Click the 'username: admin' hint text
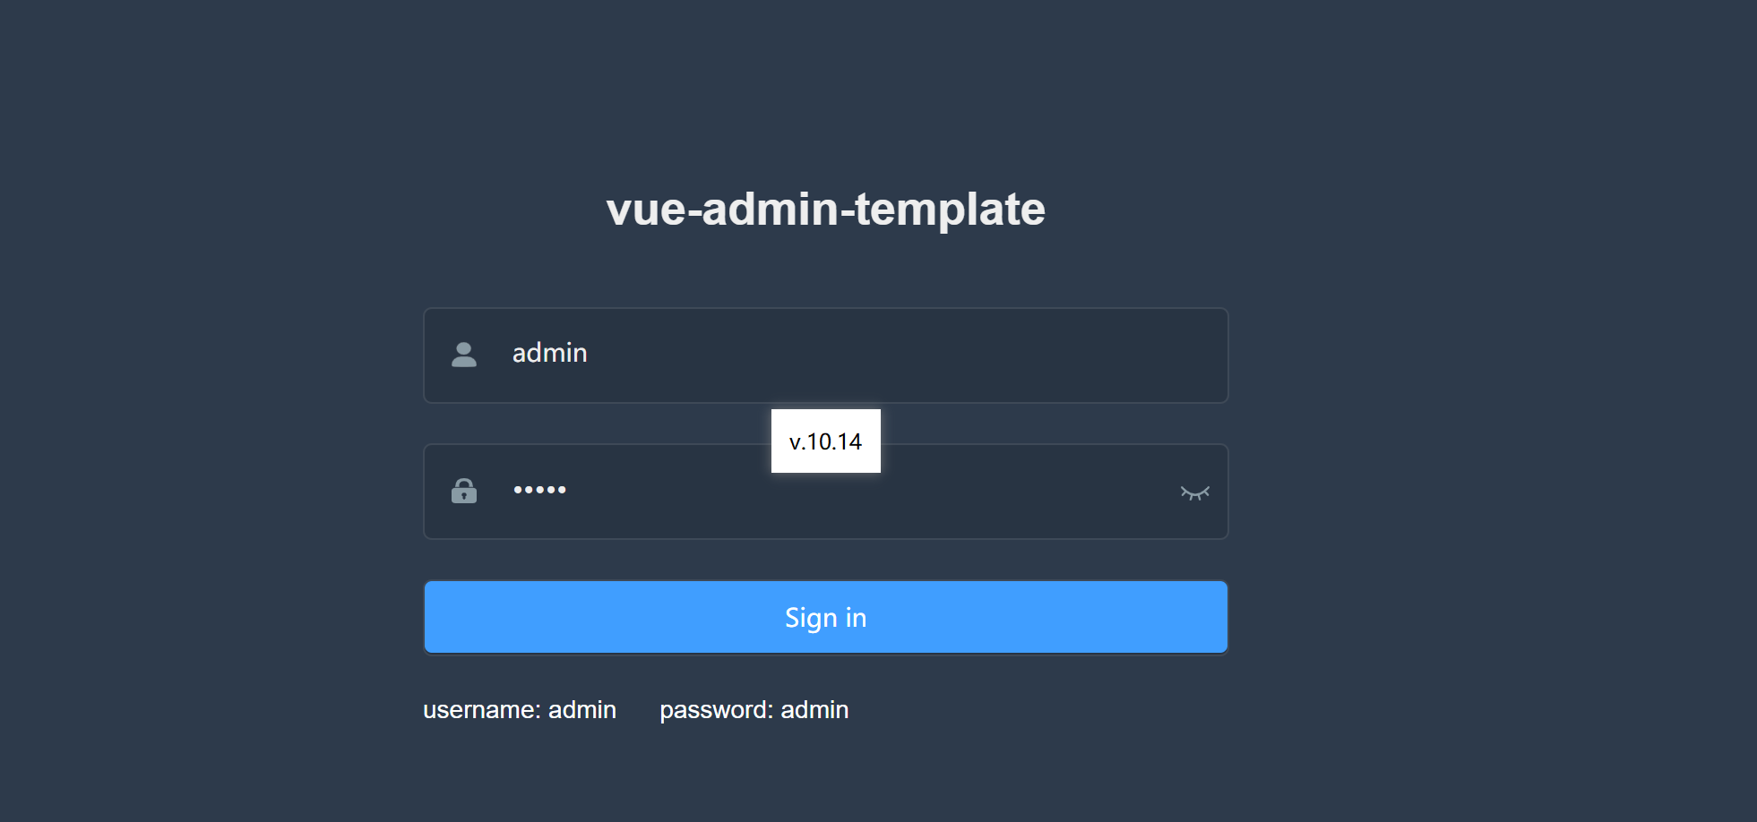The height and width of the screenshot is (822, 1757). (x=520, y=709)
